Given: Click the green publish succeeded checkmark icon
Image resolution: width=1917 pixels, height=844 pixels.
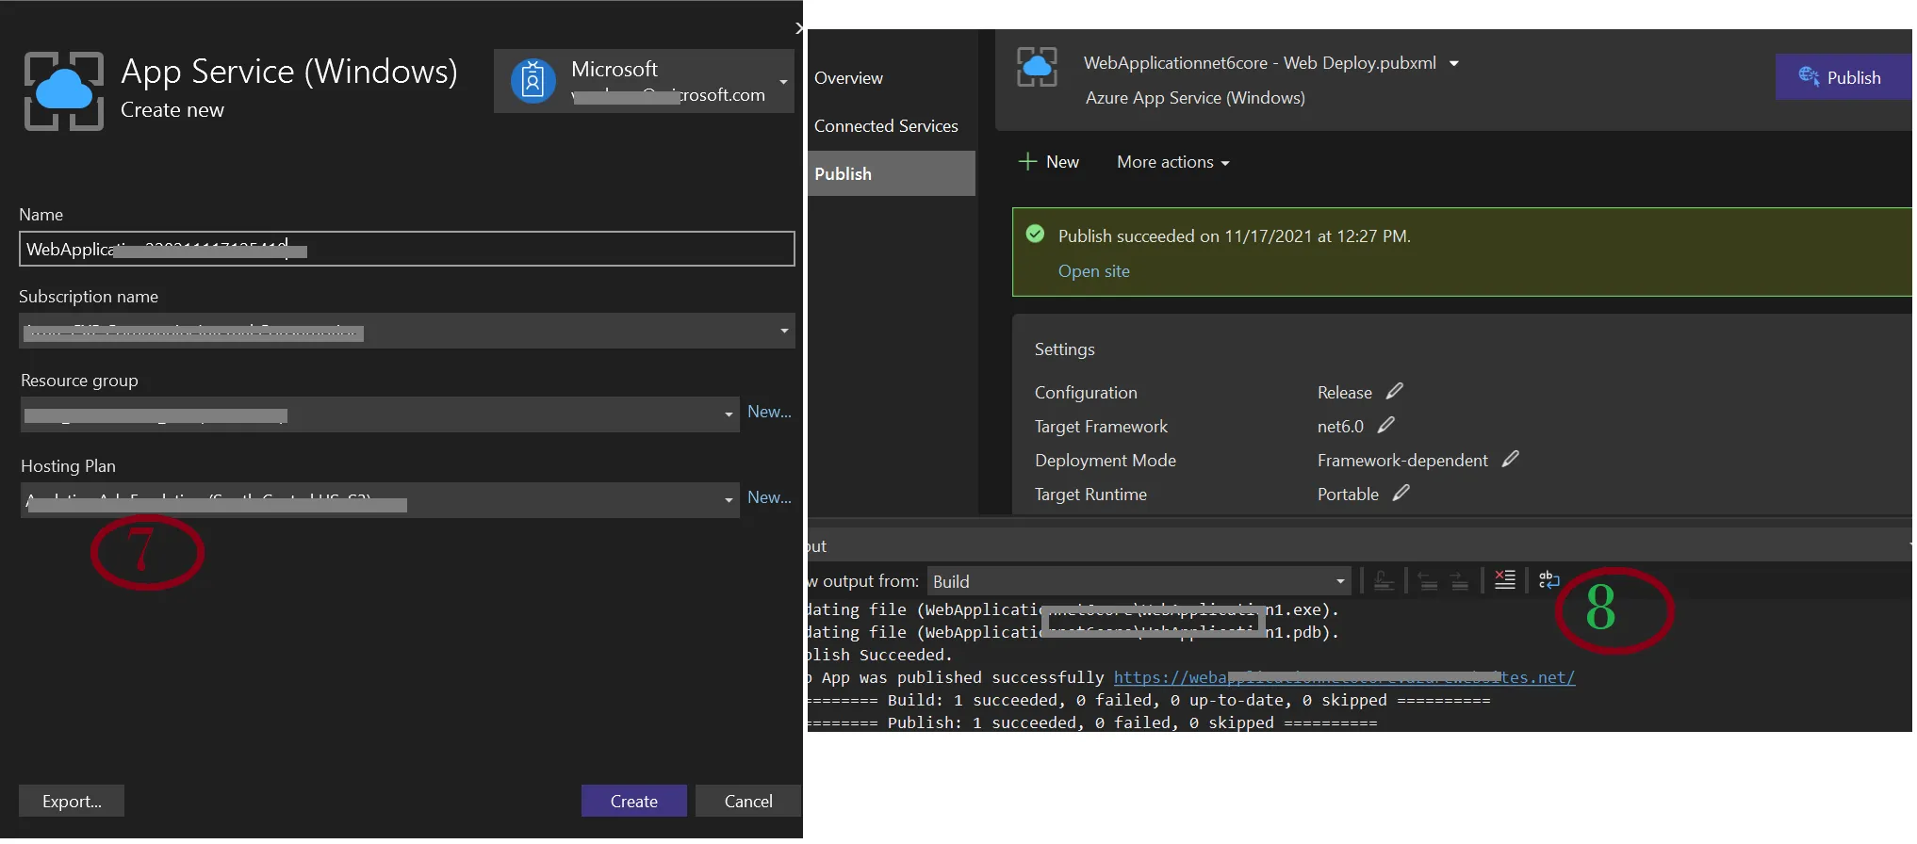Looking at the screenshot, I should pyautogui.click(x=1035, y=234).
